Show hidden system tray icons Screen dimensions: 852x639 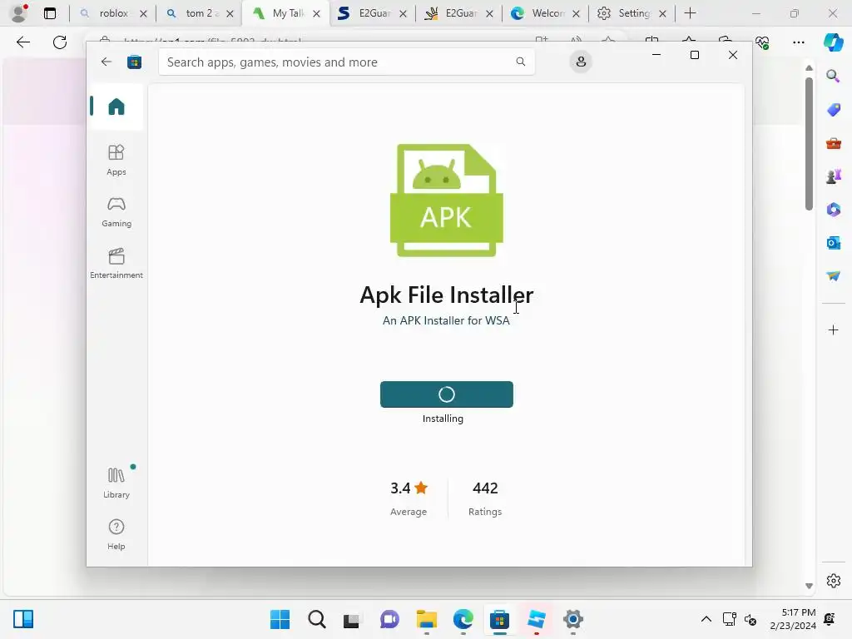pos(706,619)
